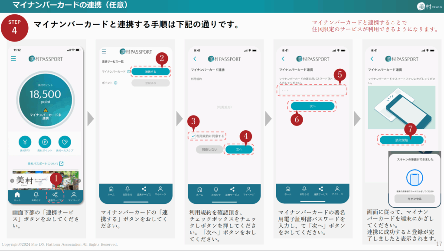Select the ホーム tab on the 18,500 point screen
This screenshot has width=444, height=251.
(17, 195)
